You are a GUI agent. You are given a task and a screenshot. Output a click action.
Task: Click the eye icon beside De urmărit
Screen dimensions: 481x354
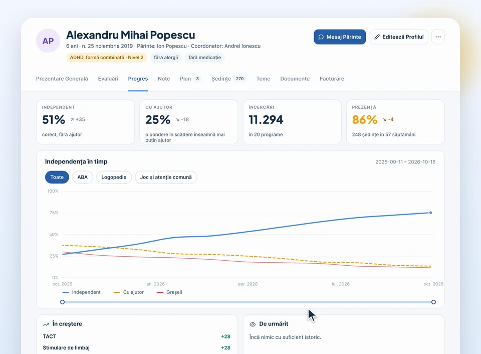click(x=253, y=324)
